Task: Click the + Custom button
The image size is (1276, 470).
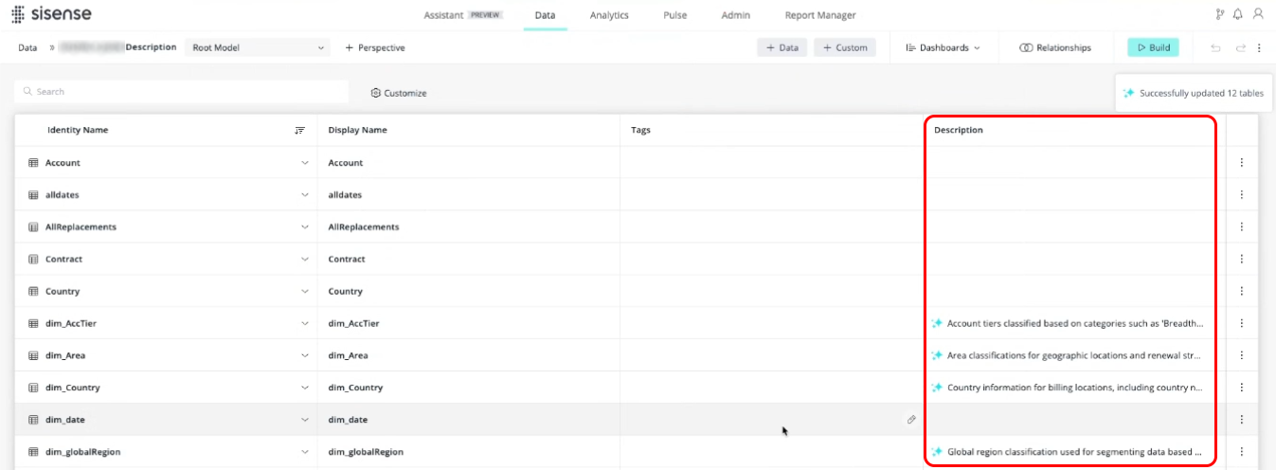Action: coord(845,47)
